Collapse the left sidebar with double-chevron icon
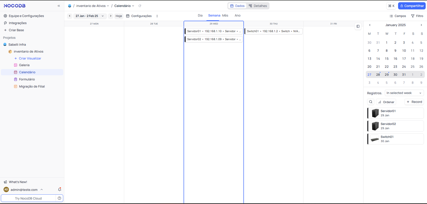 (x=59, y=6)
